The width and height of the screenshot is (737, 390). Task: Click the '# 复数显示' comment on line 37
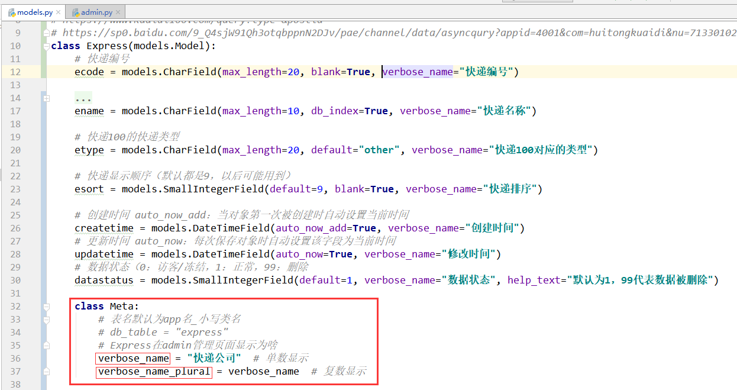click(338, 372)
